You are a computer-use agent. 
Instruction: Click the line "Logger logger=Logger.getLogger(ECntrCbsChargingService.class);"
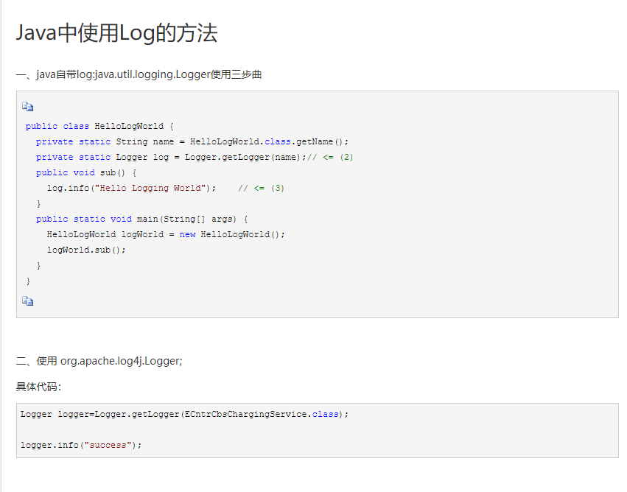click(x=184, y=415)
